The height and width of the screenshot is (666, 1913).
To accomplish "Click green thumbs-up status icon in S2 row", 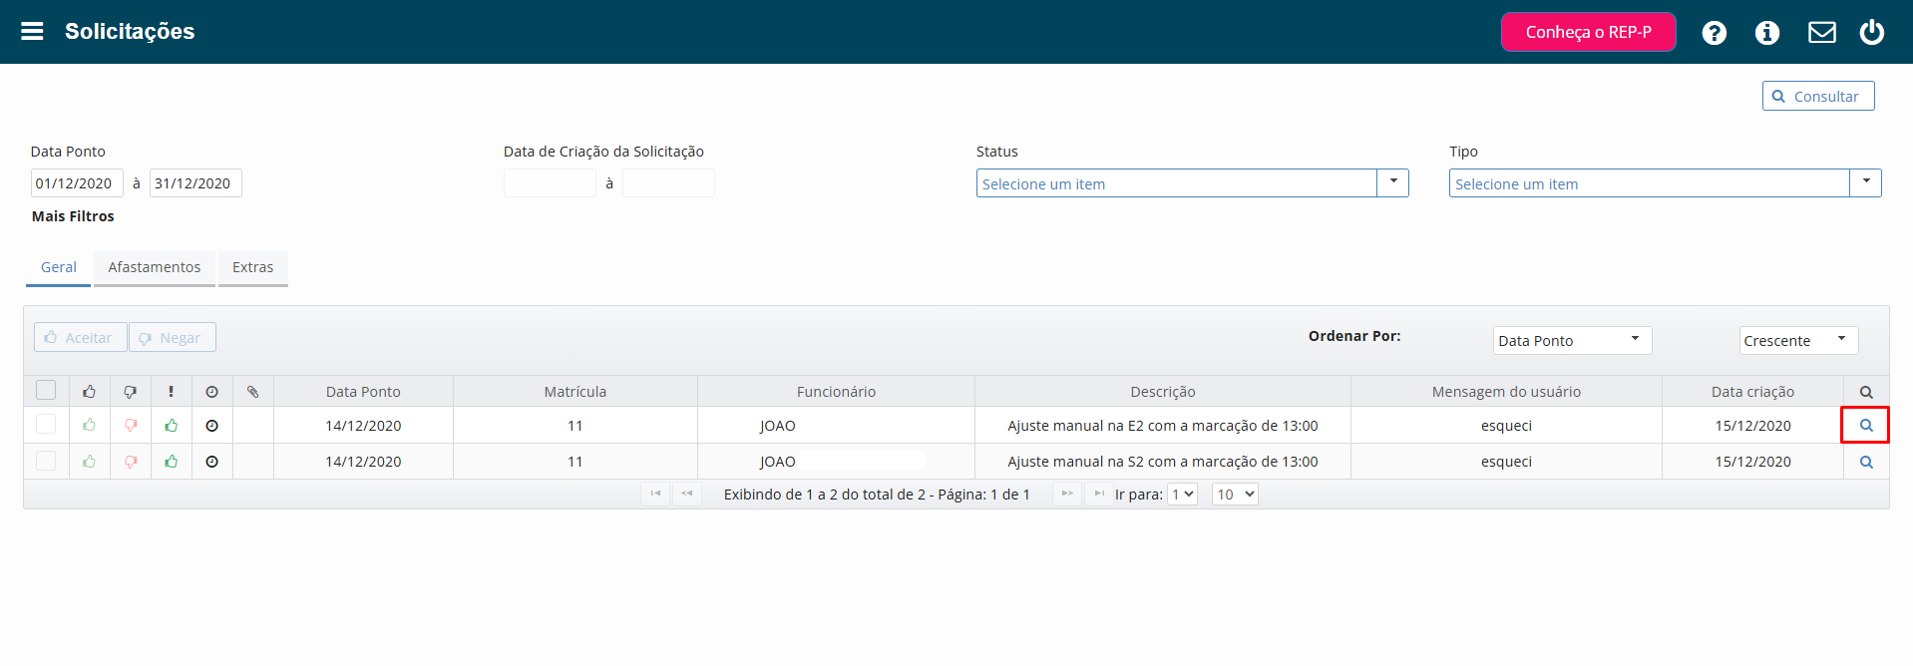I will pos(172,461).
